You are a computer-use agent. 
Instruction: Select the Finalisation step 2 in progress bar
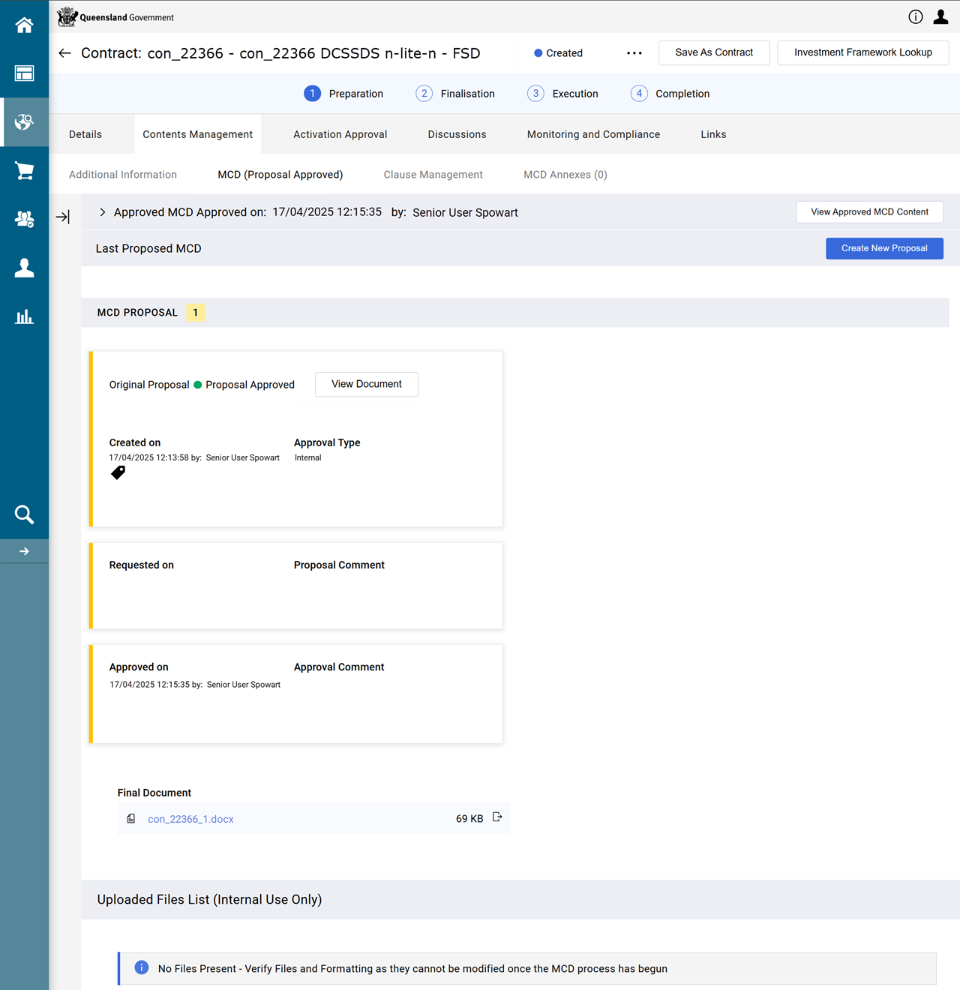click(455, 94)
